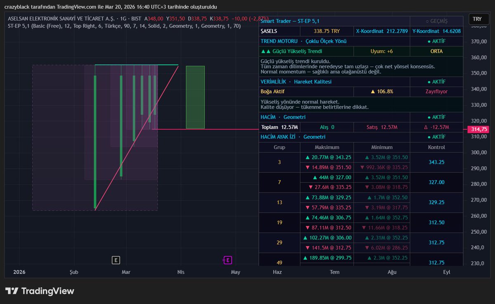Click the Boğa Aktif cell

click(306, 91)
